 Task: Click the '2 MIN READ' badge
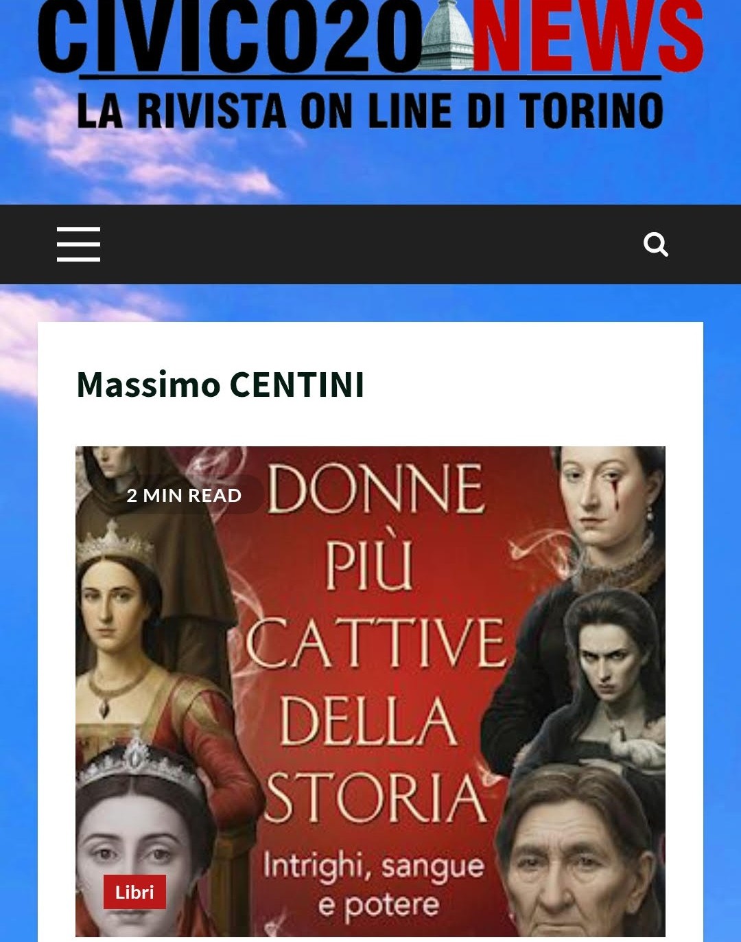184,495
